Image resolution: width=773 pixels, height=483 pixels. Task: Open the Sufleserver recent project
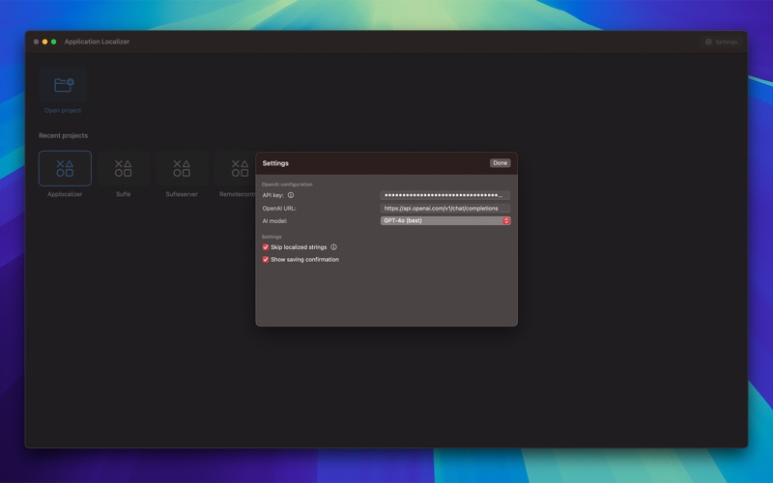pyautogui.click(x=182, y=168)
